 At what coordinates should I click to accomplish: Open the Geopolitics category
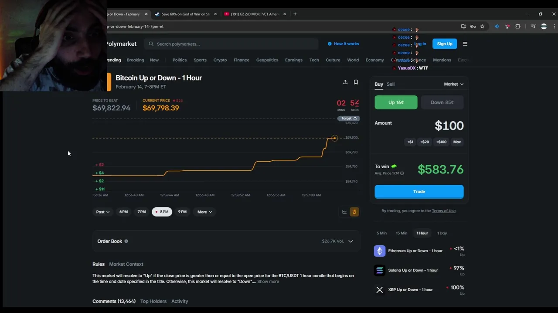click(x=267, y=60)
